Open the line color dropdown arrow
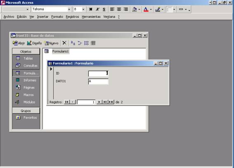Image resolution: width=234 pixels, height=168 pixels. click(x=163, y=9)
